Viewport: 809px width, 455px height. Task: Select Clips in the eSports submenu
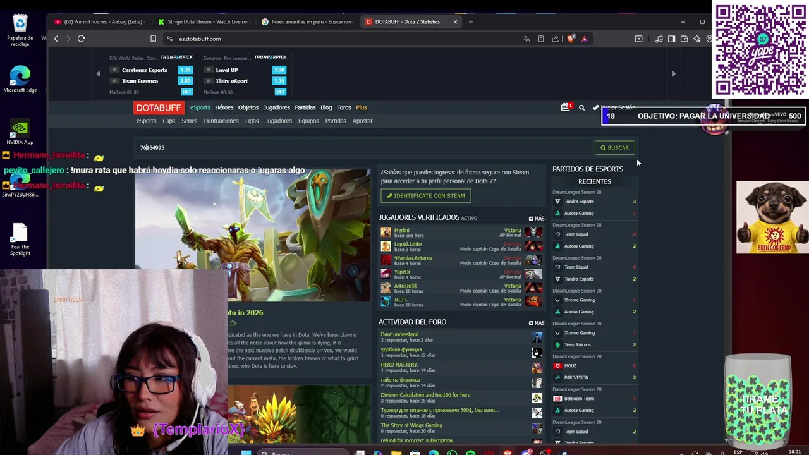(x=169, y=121)
